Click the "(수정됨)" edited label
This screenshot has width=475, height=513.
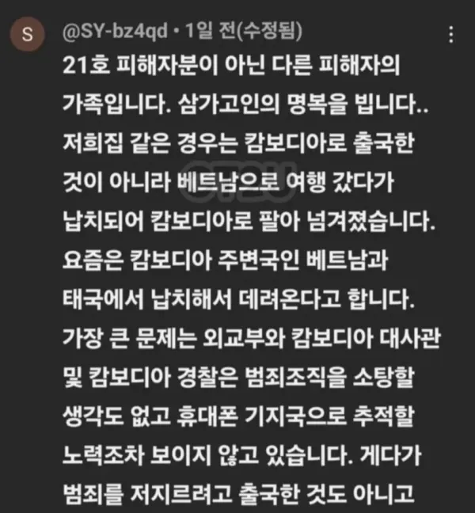pyautogui.click(x=267, y=31)
